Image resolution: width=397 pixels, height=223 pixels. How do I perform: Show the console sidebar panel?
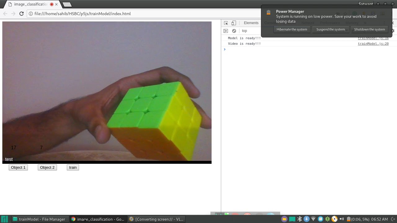tap(226, 31)
